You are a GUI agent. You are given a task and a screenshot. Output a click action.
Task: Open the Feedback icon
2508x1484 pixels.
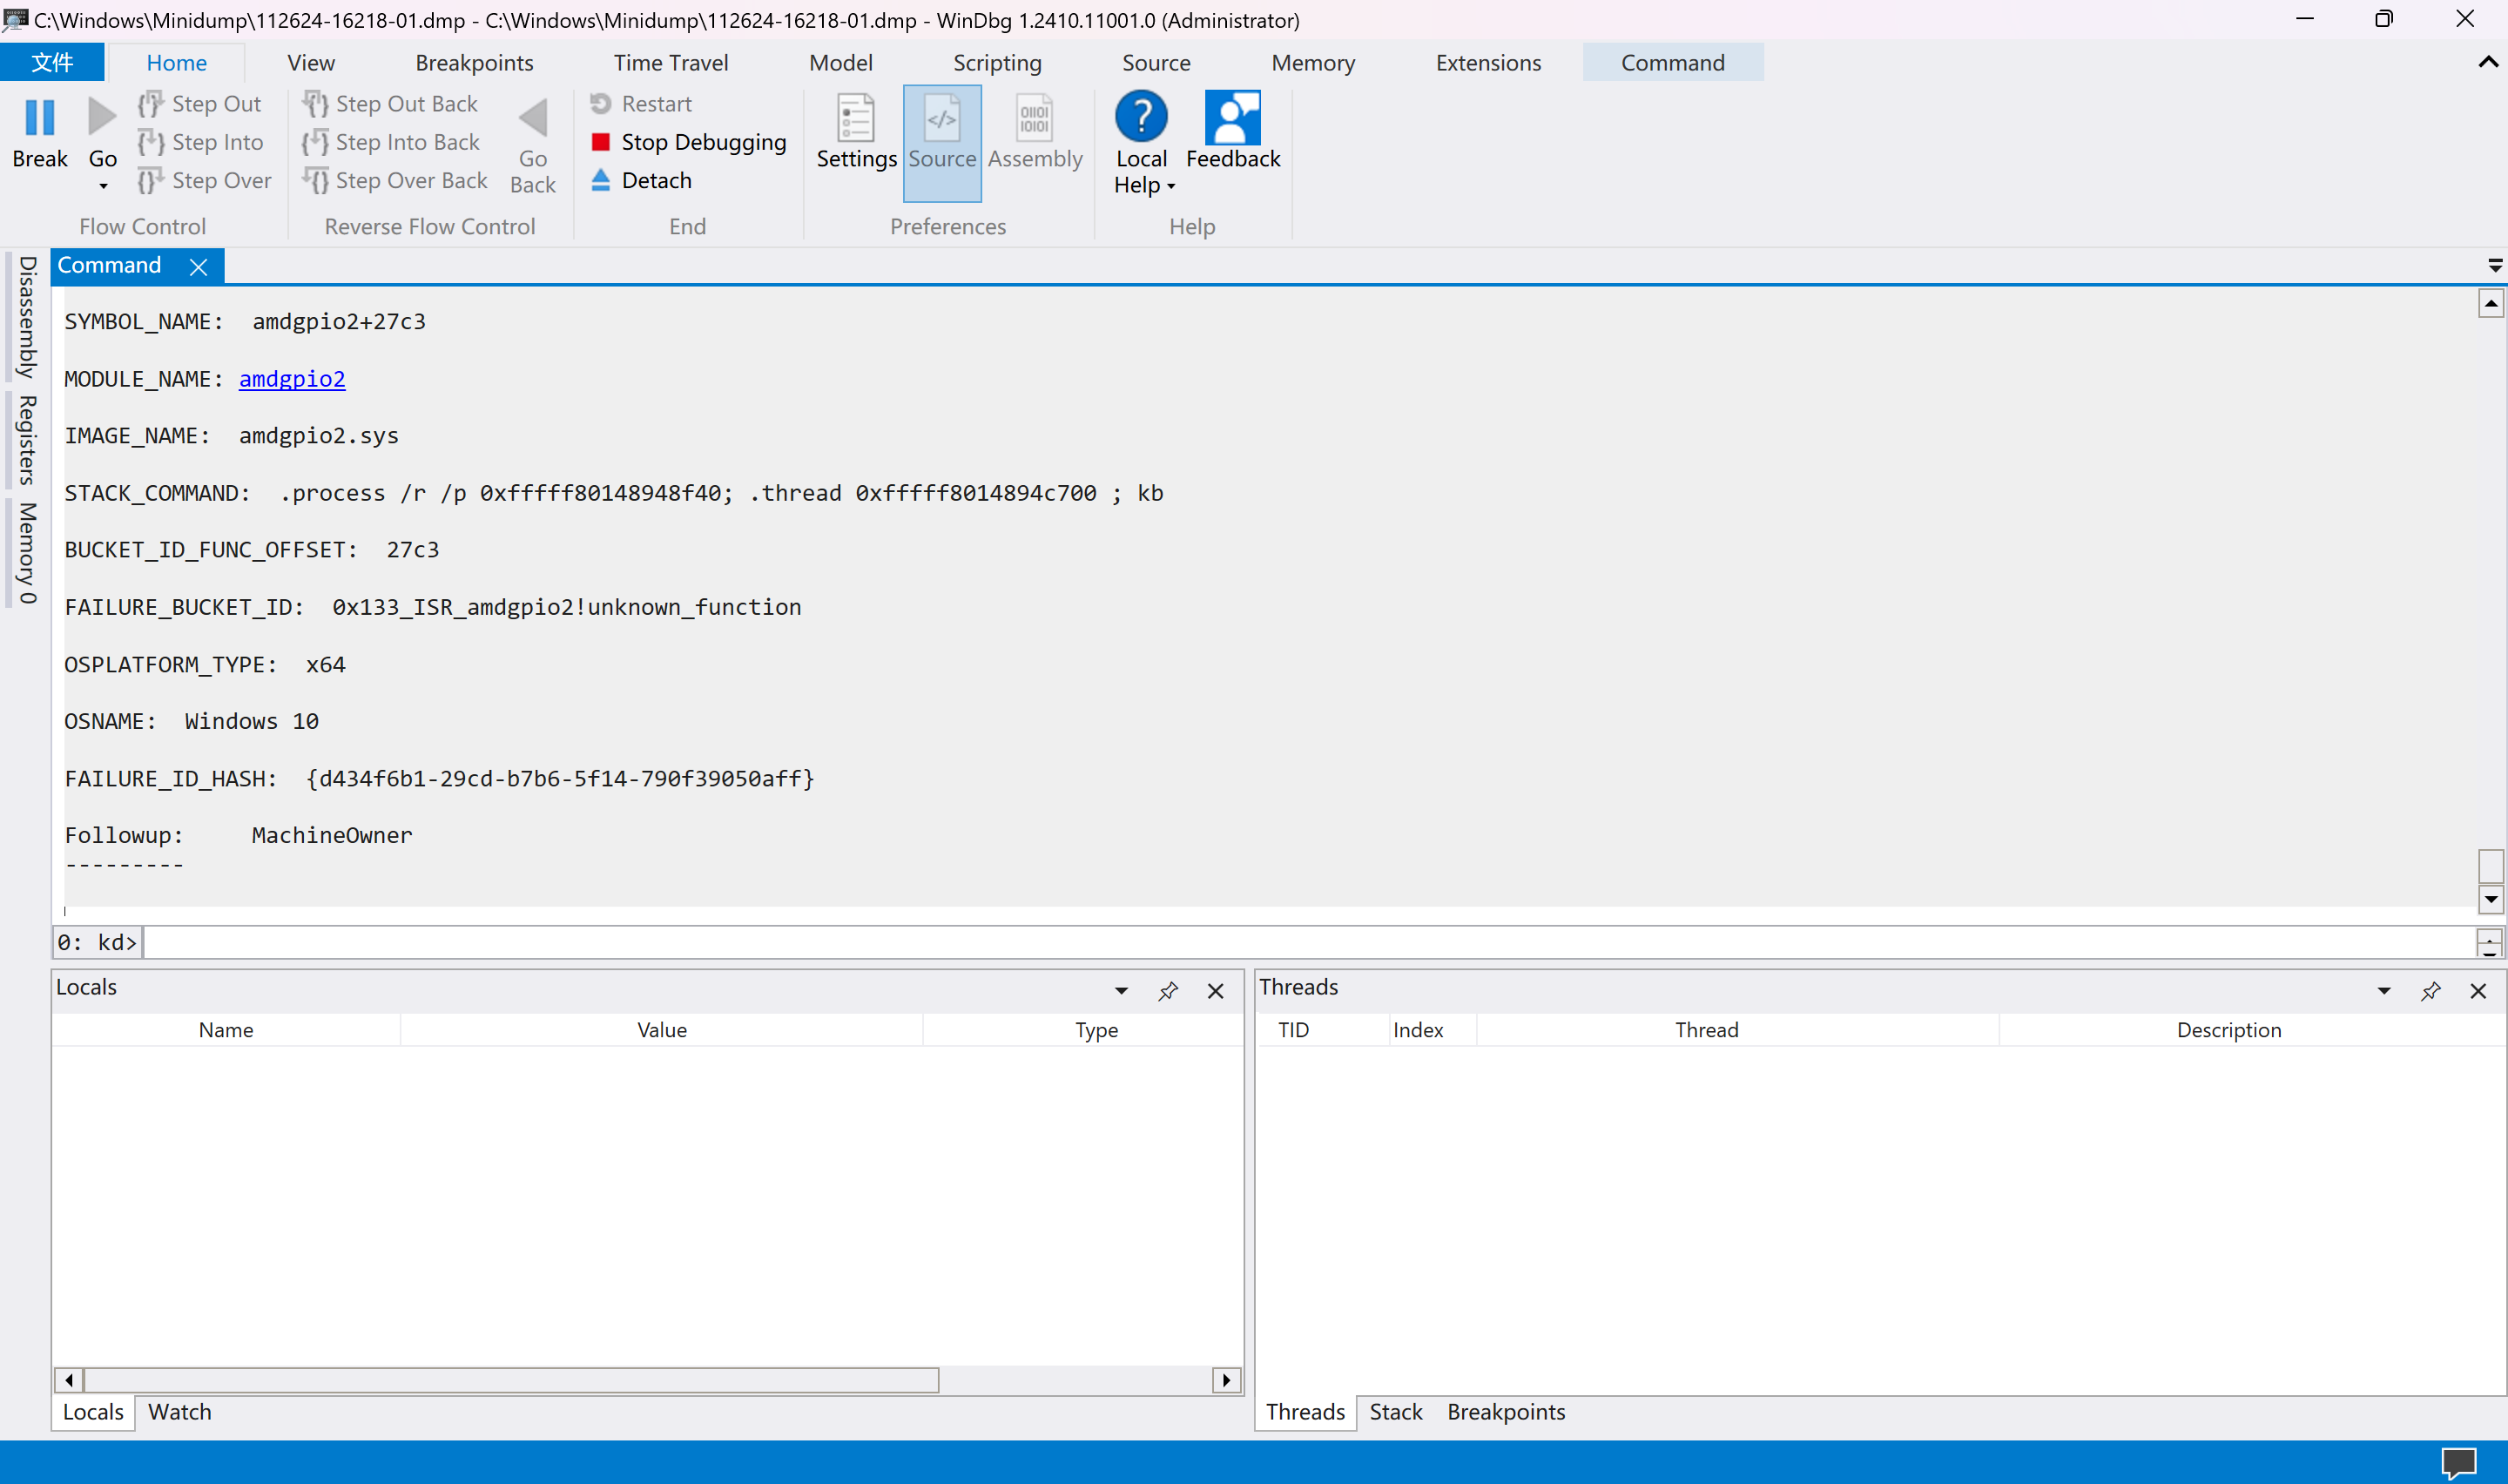[x=1232, y=117]
